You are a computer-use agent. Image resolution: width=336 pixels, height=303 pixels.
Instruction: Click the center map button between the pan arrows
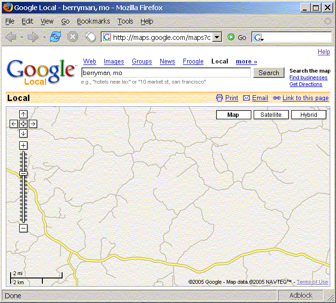(23, 124)
